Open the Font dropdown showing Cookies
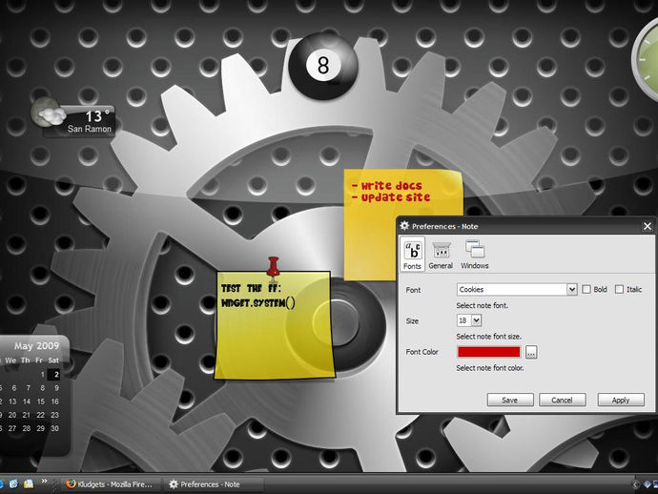 [x=517, y=289]
